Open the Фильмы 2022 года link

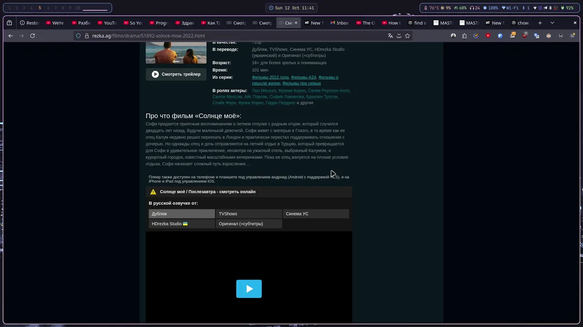pyautogui.click(x=270, y=77)
